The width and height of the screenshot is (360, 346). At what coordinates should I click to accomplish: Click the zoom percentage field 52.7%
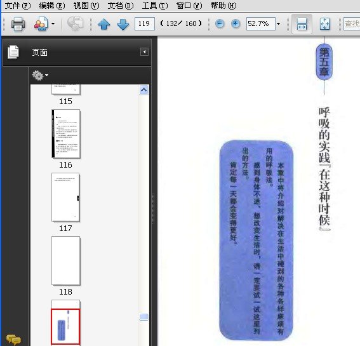coord(260,23)
